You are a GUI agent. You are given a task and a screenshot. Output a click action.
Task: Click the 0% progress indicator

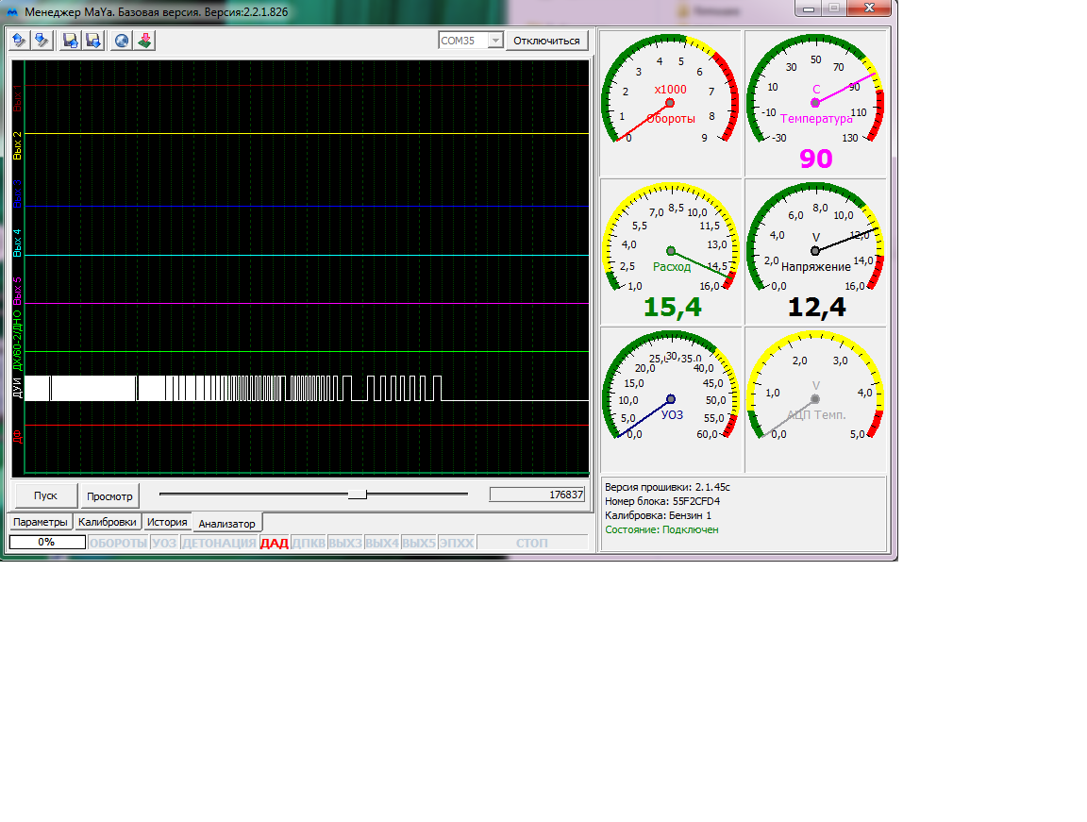(47, 542)
